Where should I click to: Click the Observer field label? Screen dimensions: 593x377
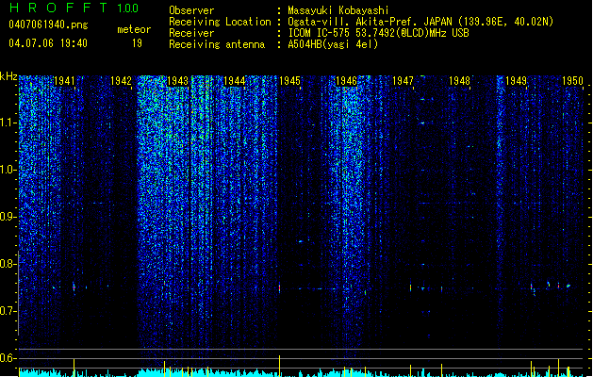pyautogui.click(x=191, y=10)
